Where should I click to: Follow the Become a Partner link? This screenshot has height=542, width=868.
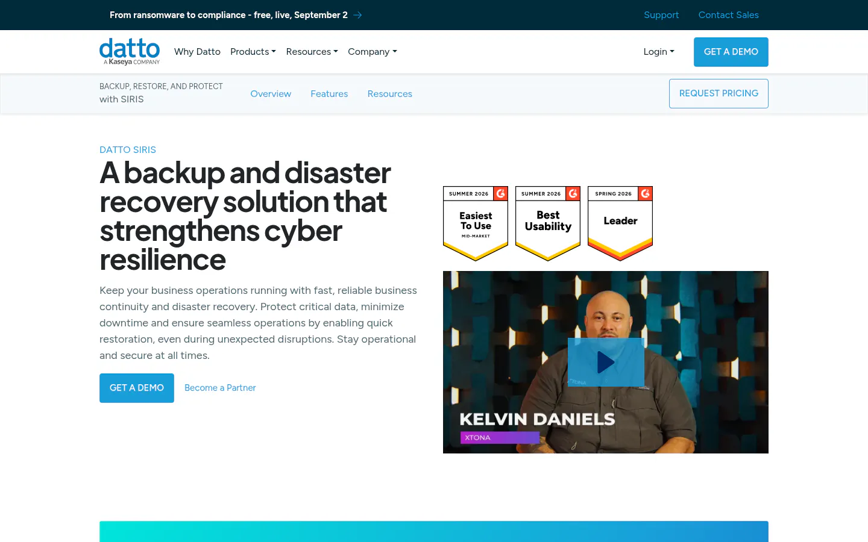(220, 388)
